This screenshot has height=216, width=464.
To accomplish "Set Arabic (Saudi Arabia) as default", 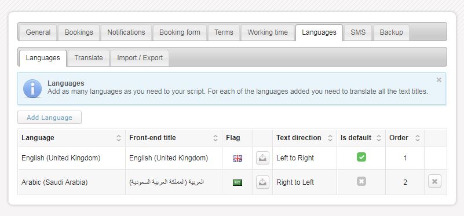I will pyautogui.click(x=361, y=181).
